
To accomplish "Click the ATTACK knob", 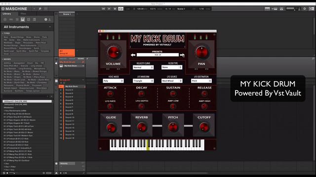I will tap(110, 94).
